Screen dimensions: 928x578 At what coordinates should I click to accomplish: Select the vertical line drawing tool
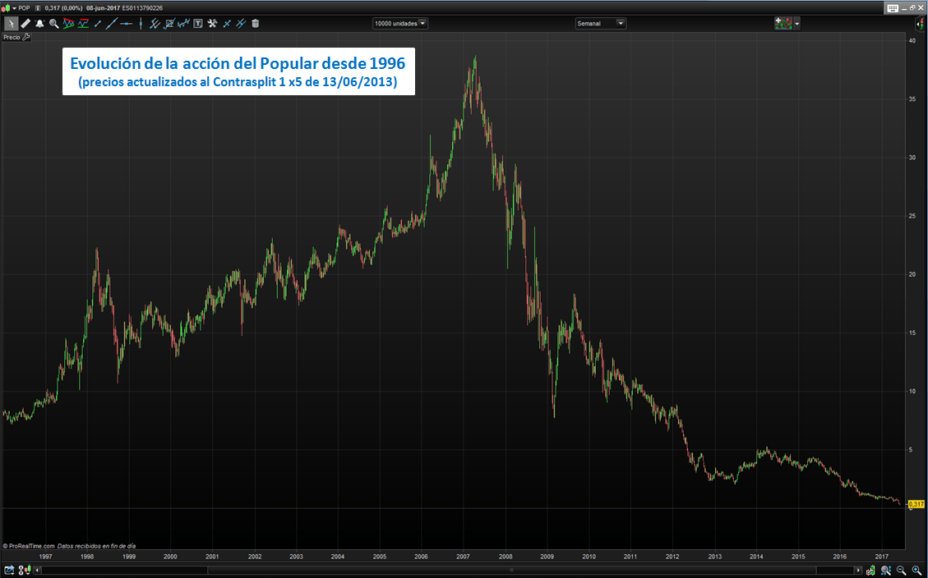141,24
